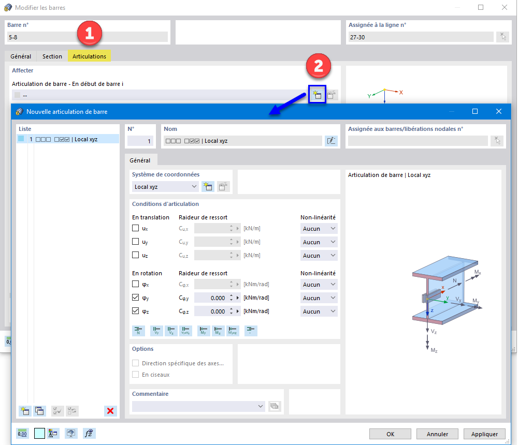Open Non-linéarité dropdown for ux row
This screenshot has height=445, width=518.
click(319, 228)
